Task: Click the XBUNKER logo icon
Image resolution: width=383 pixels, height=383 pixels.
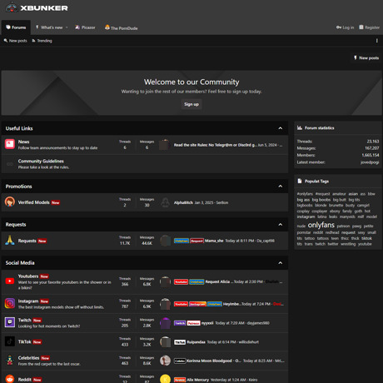Action: tap(12, 7)
